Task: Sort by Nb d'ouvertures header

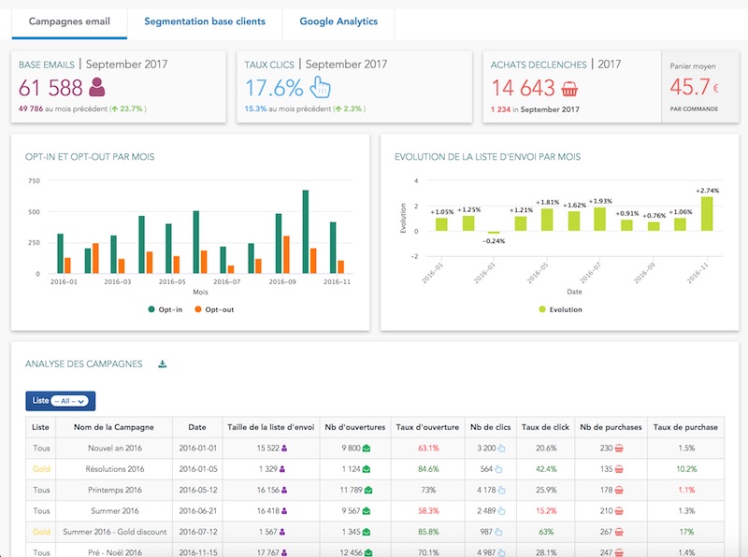Action: 355,427
